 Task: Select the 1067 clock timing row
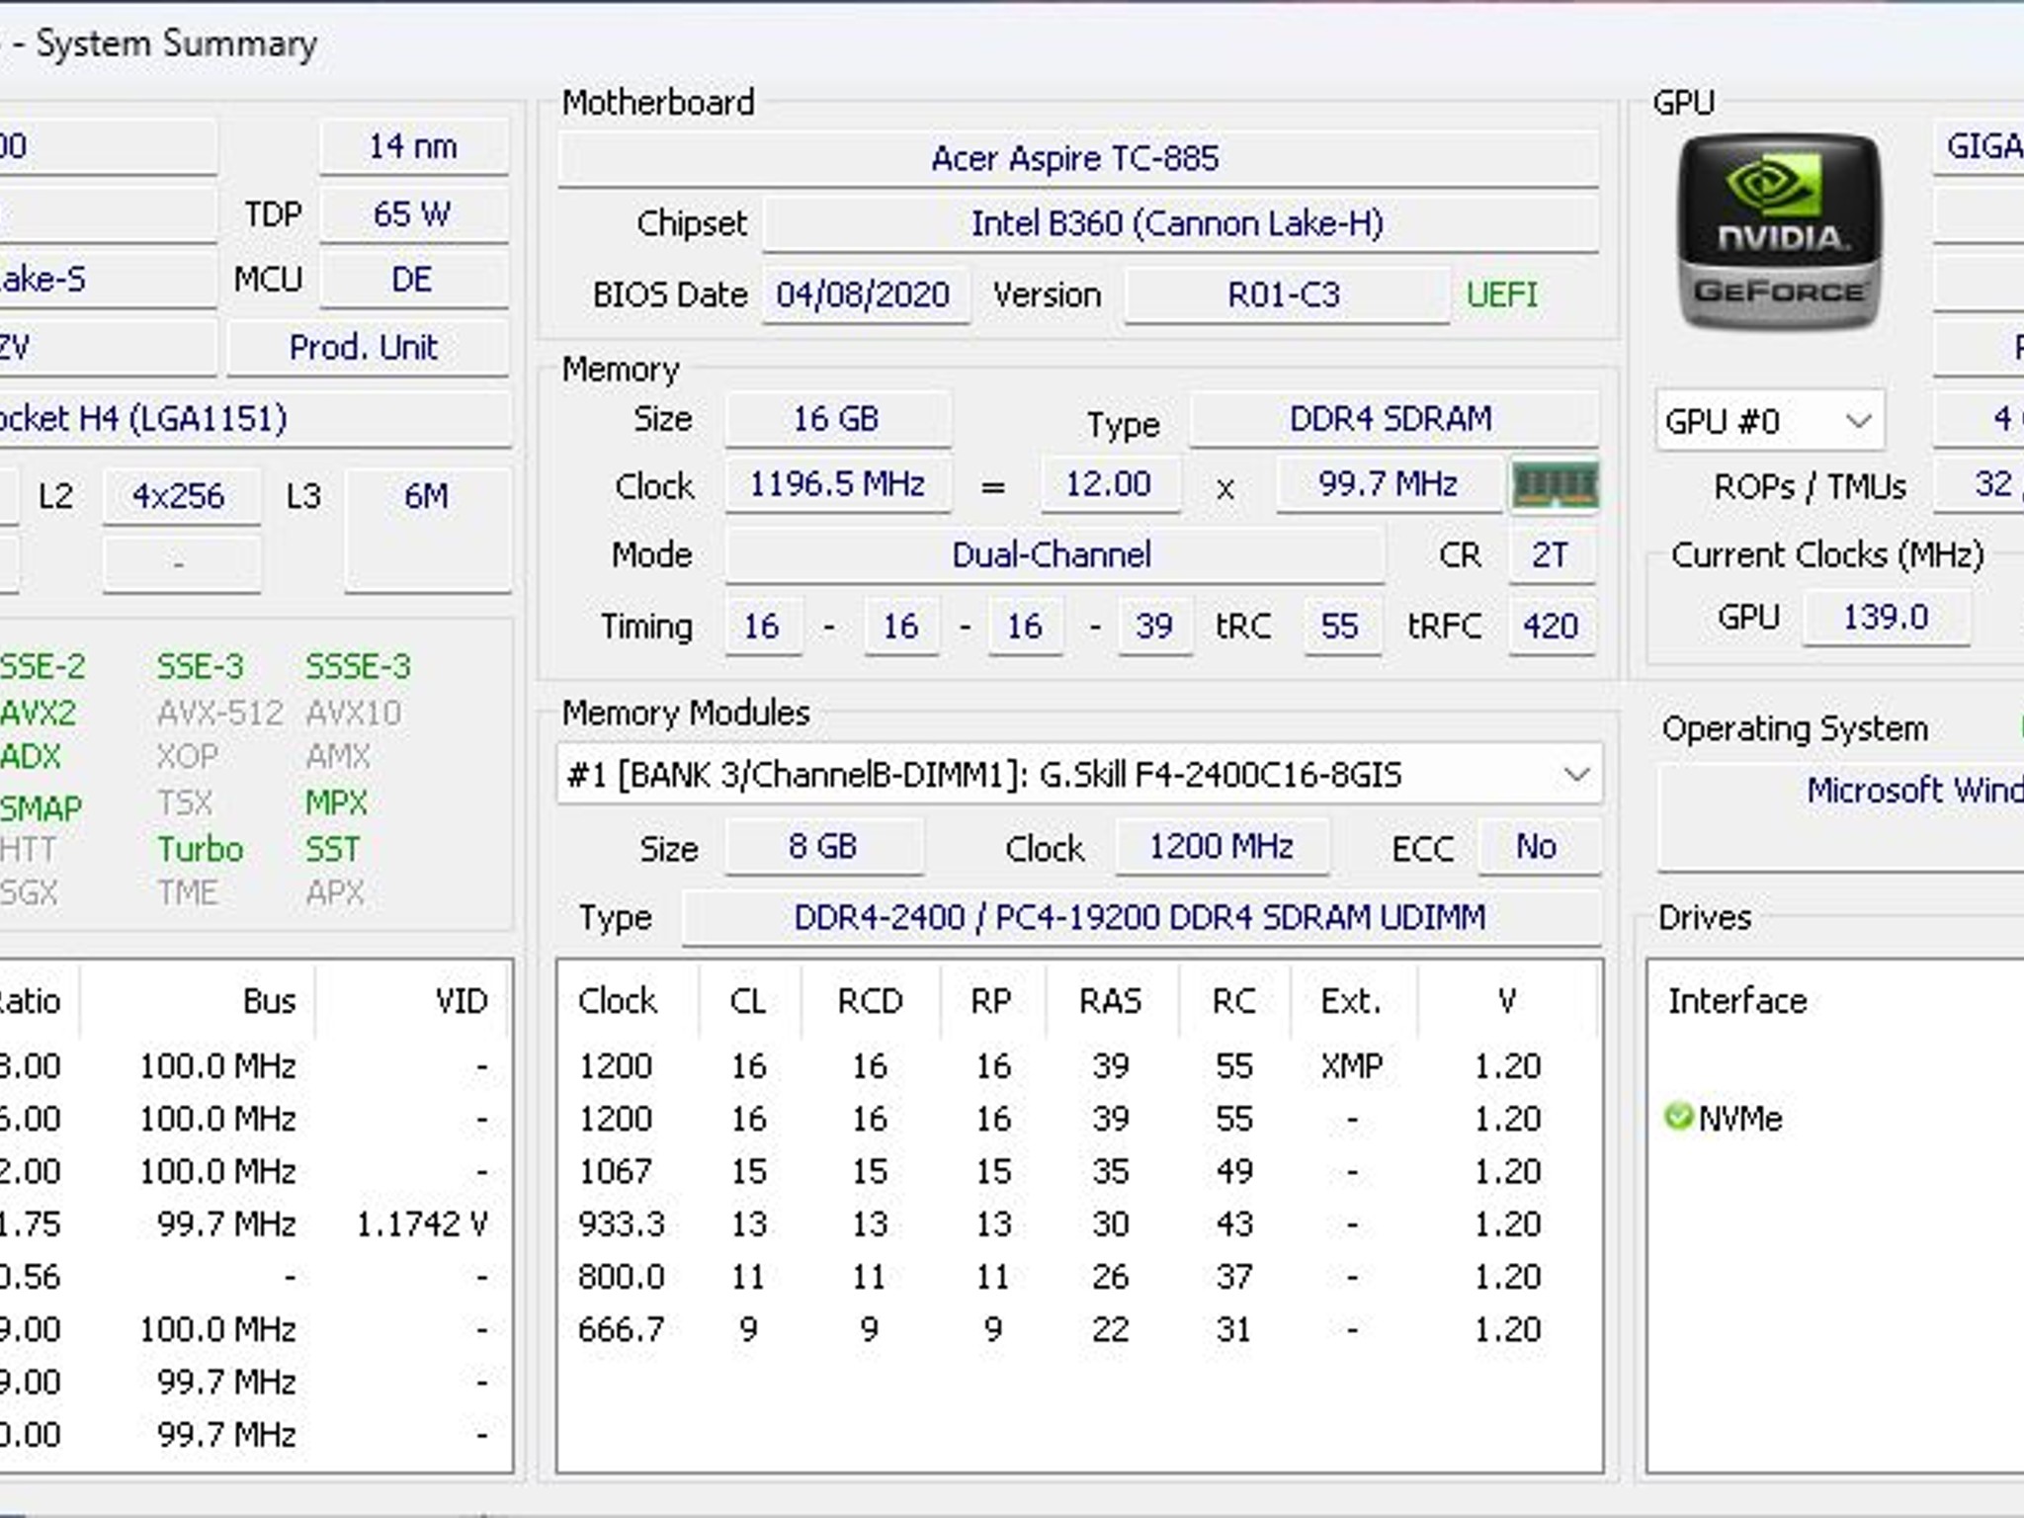pos(1078,1171)
